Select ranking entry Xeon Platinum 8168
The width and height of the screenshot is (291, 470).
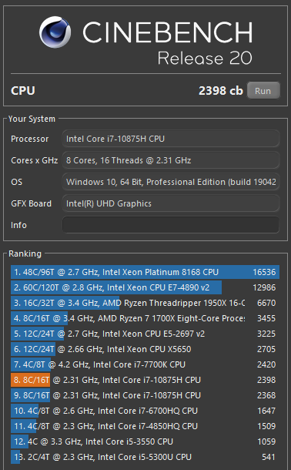coord(145,272)
